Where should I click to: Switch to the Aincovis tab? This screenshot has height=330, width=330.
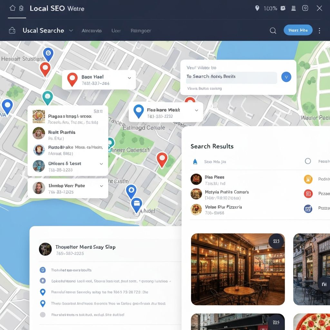(x=92, y=31)
